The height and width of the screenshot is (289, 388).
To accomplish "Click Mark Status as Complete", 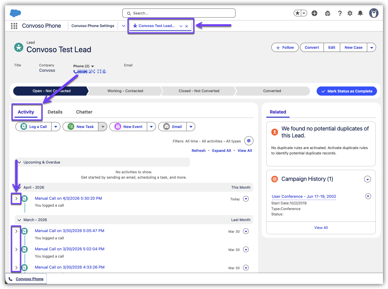I will pyautogui.click(x=346, y=91).
